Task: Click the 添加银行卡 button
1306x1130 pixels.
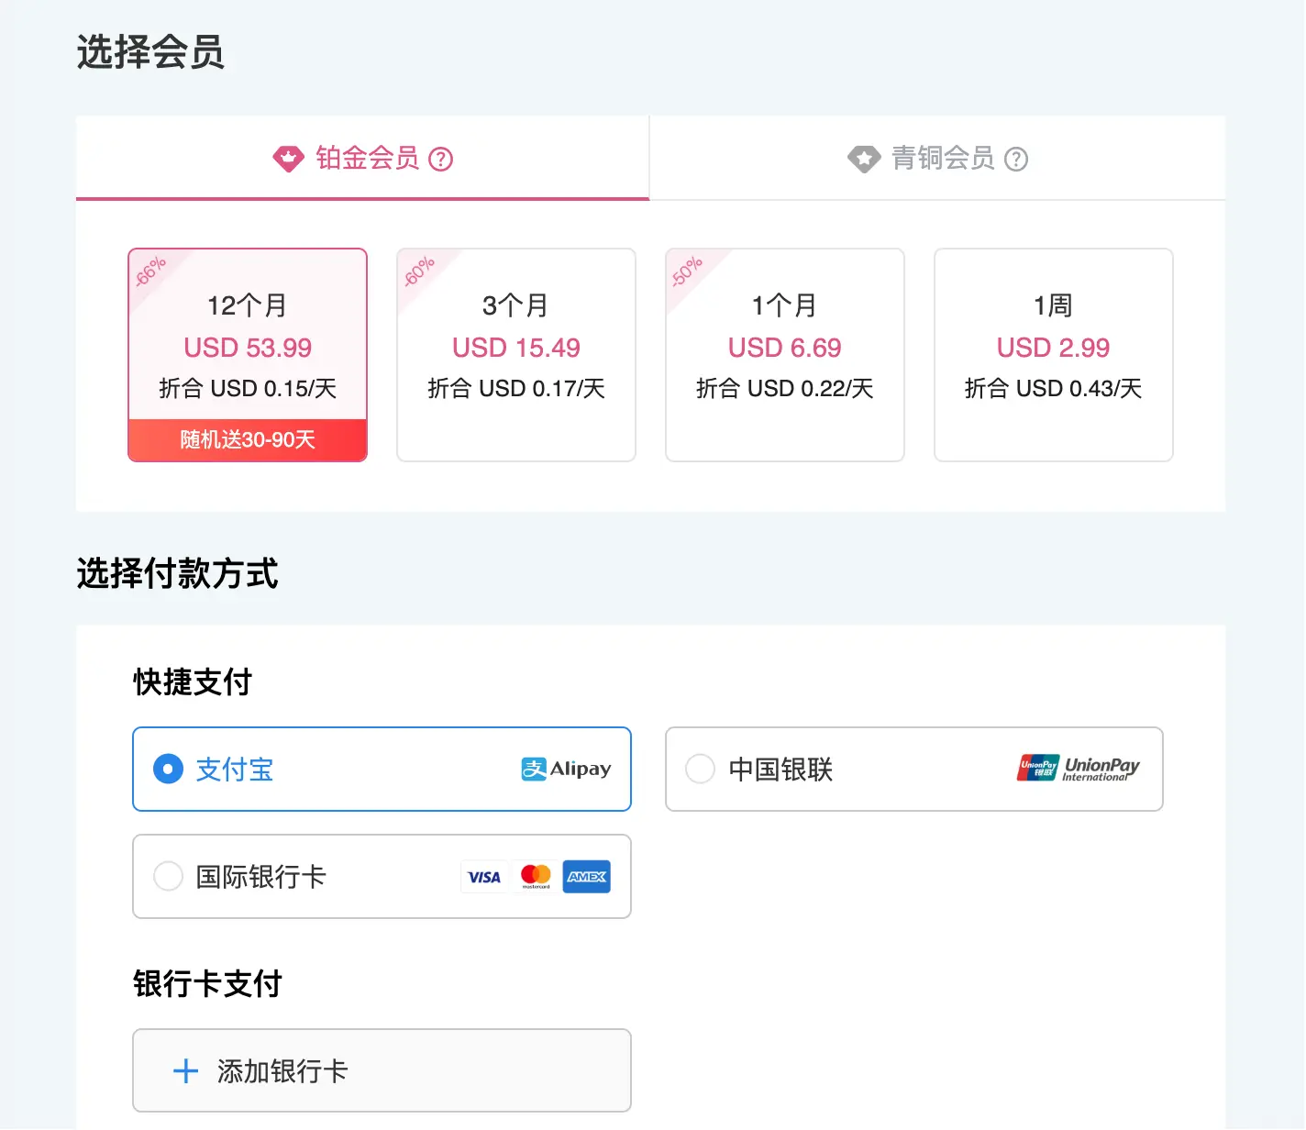Action: 382,1070
